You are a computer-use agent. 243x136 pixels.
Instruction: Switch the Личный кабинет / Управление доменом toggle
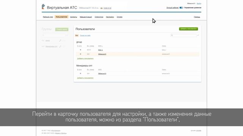pos(181,8)
